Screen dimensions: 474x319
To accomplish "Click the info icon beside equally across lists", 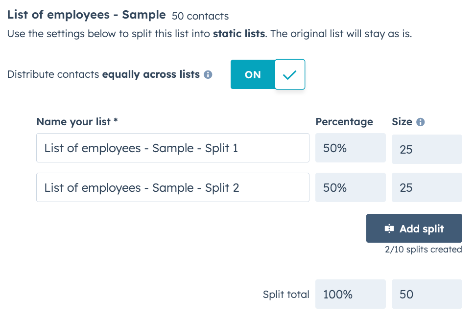I will click(208, 74).
